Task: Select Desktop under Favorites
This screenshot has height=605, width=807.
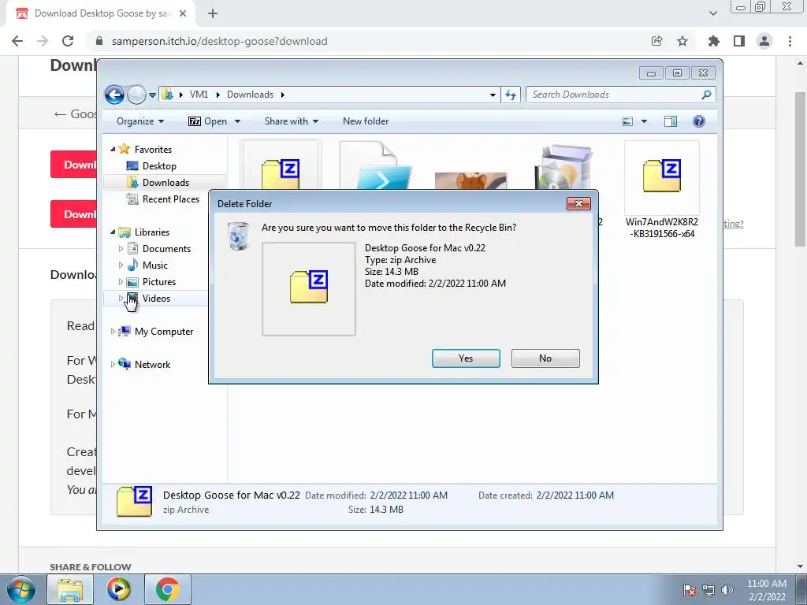Action: click(x=159, y=166)
